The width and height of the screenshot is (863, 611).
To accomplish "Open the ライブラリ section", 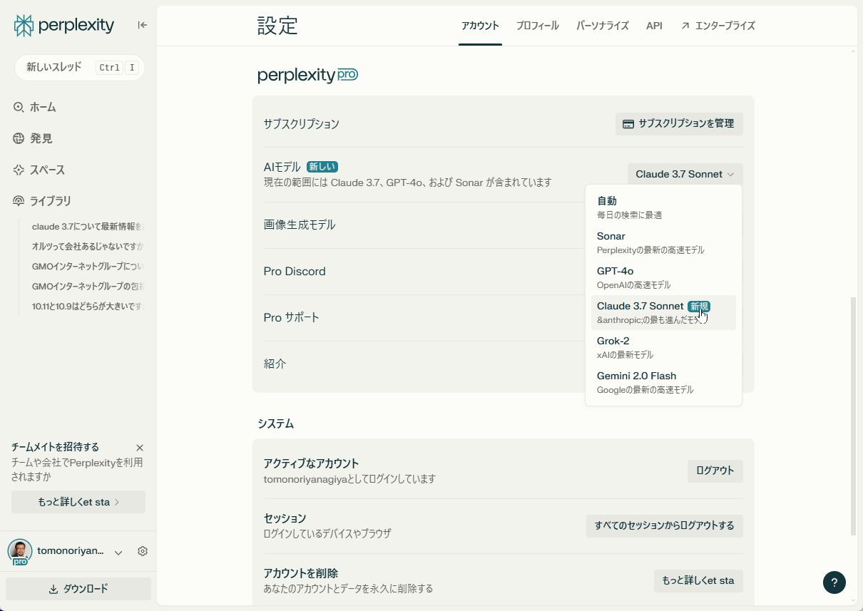I will 50,201.
